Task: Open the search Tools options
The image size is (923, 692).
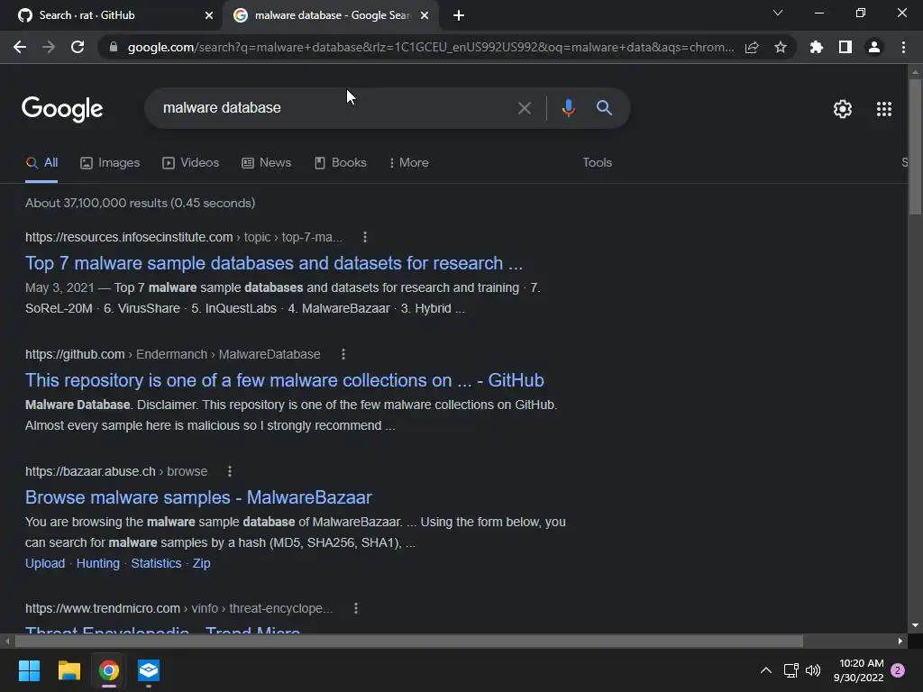Action: tap(597, 162)
